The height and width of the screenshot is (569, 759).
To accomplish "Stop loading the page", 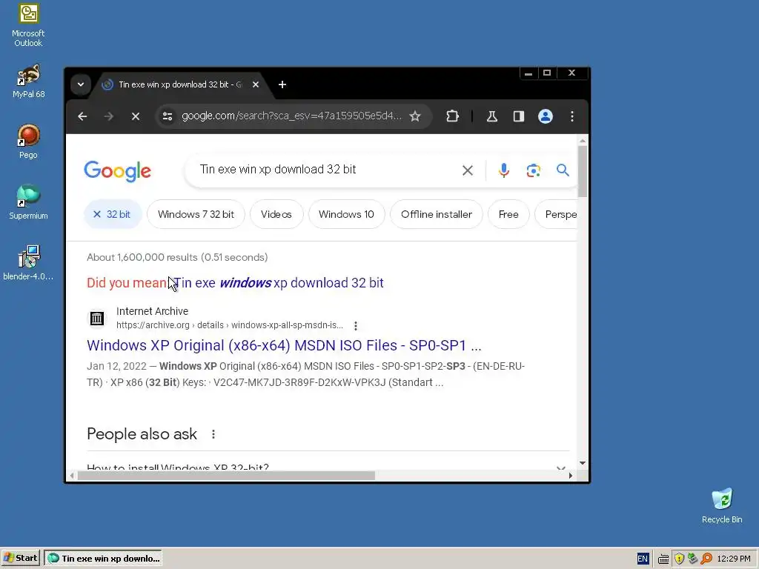I will (x=136, y=116).
